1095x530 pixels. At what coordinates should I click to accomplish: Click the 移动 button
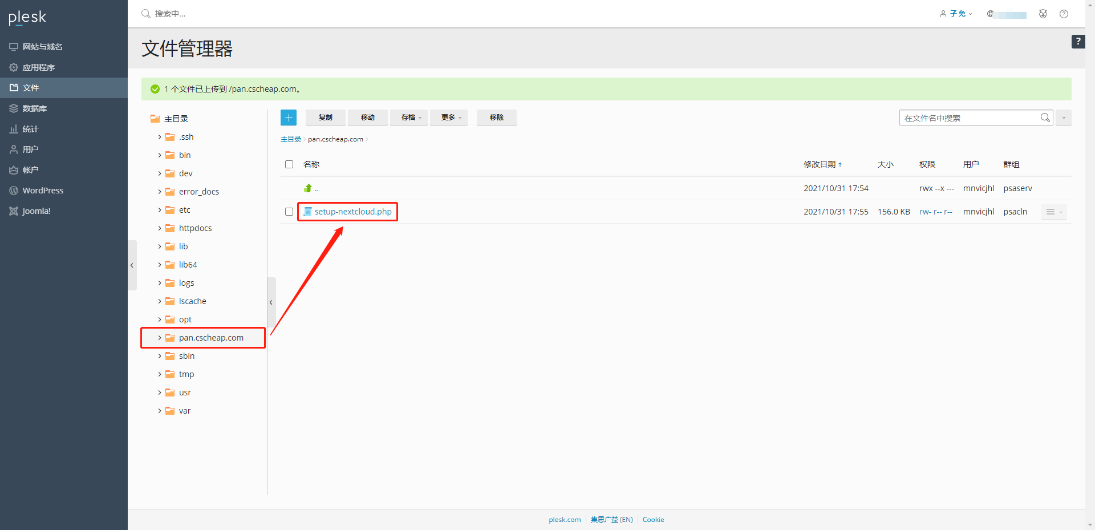[368, 118]
